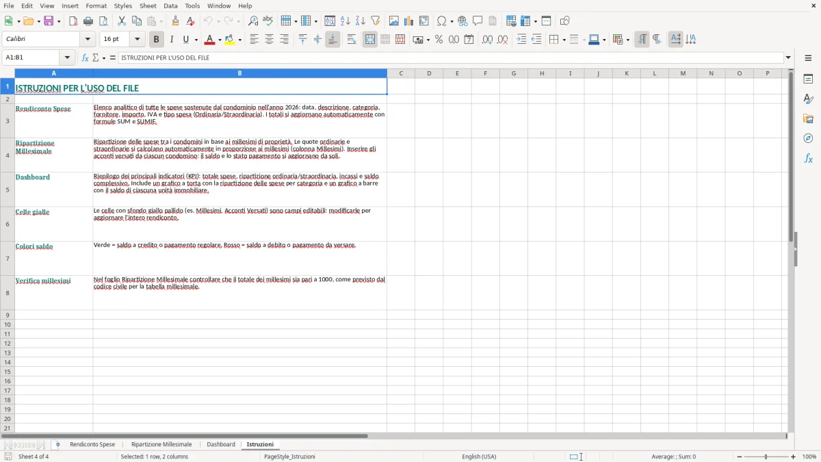Click the Sort Descending icon
The image size is (821, 462).
(360, 21)
